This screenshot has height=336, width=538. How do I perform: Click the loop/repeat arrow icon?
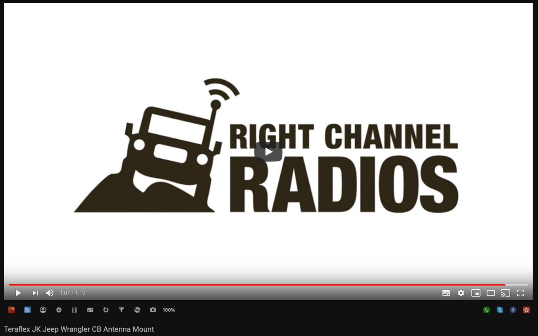tap(106, 310)
